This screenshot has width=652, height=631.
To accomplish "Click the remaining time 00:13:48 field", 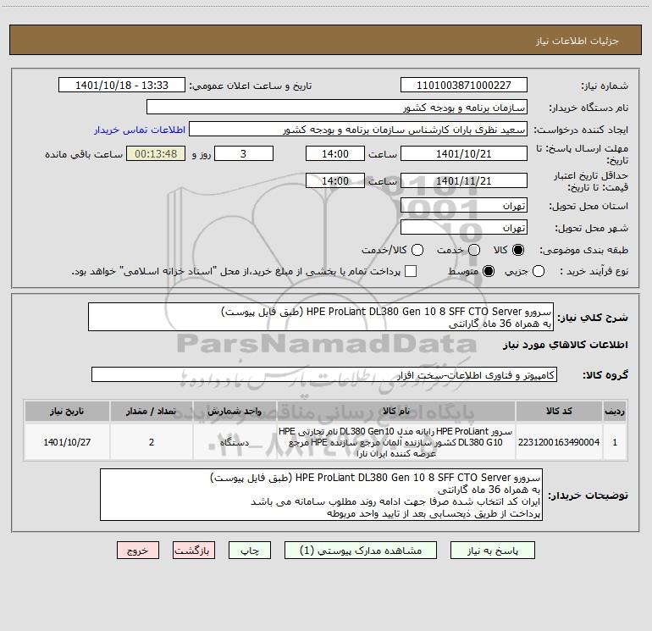I will click(156, 153).
